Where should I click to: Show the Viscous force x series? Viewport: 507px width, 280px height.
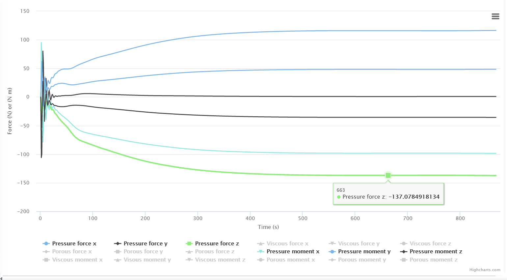click(287, 244)
